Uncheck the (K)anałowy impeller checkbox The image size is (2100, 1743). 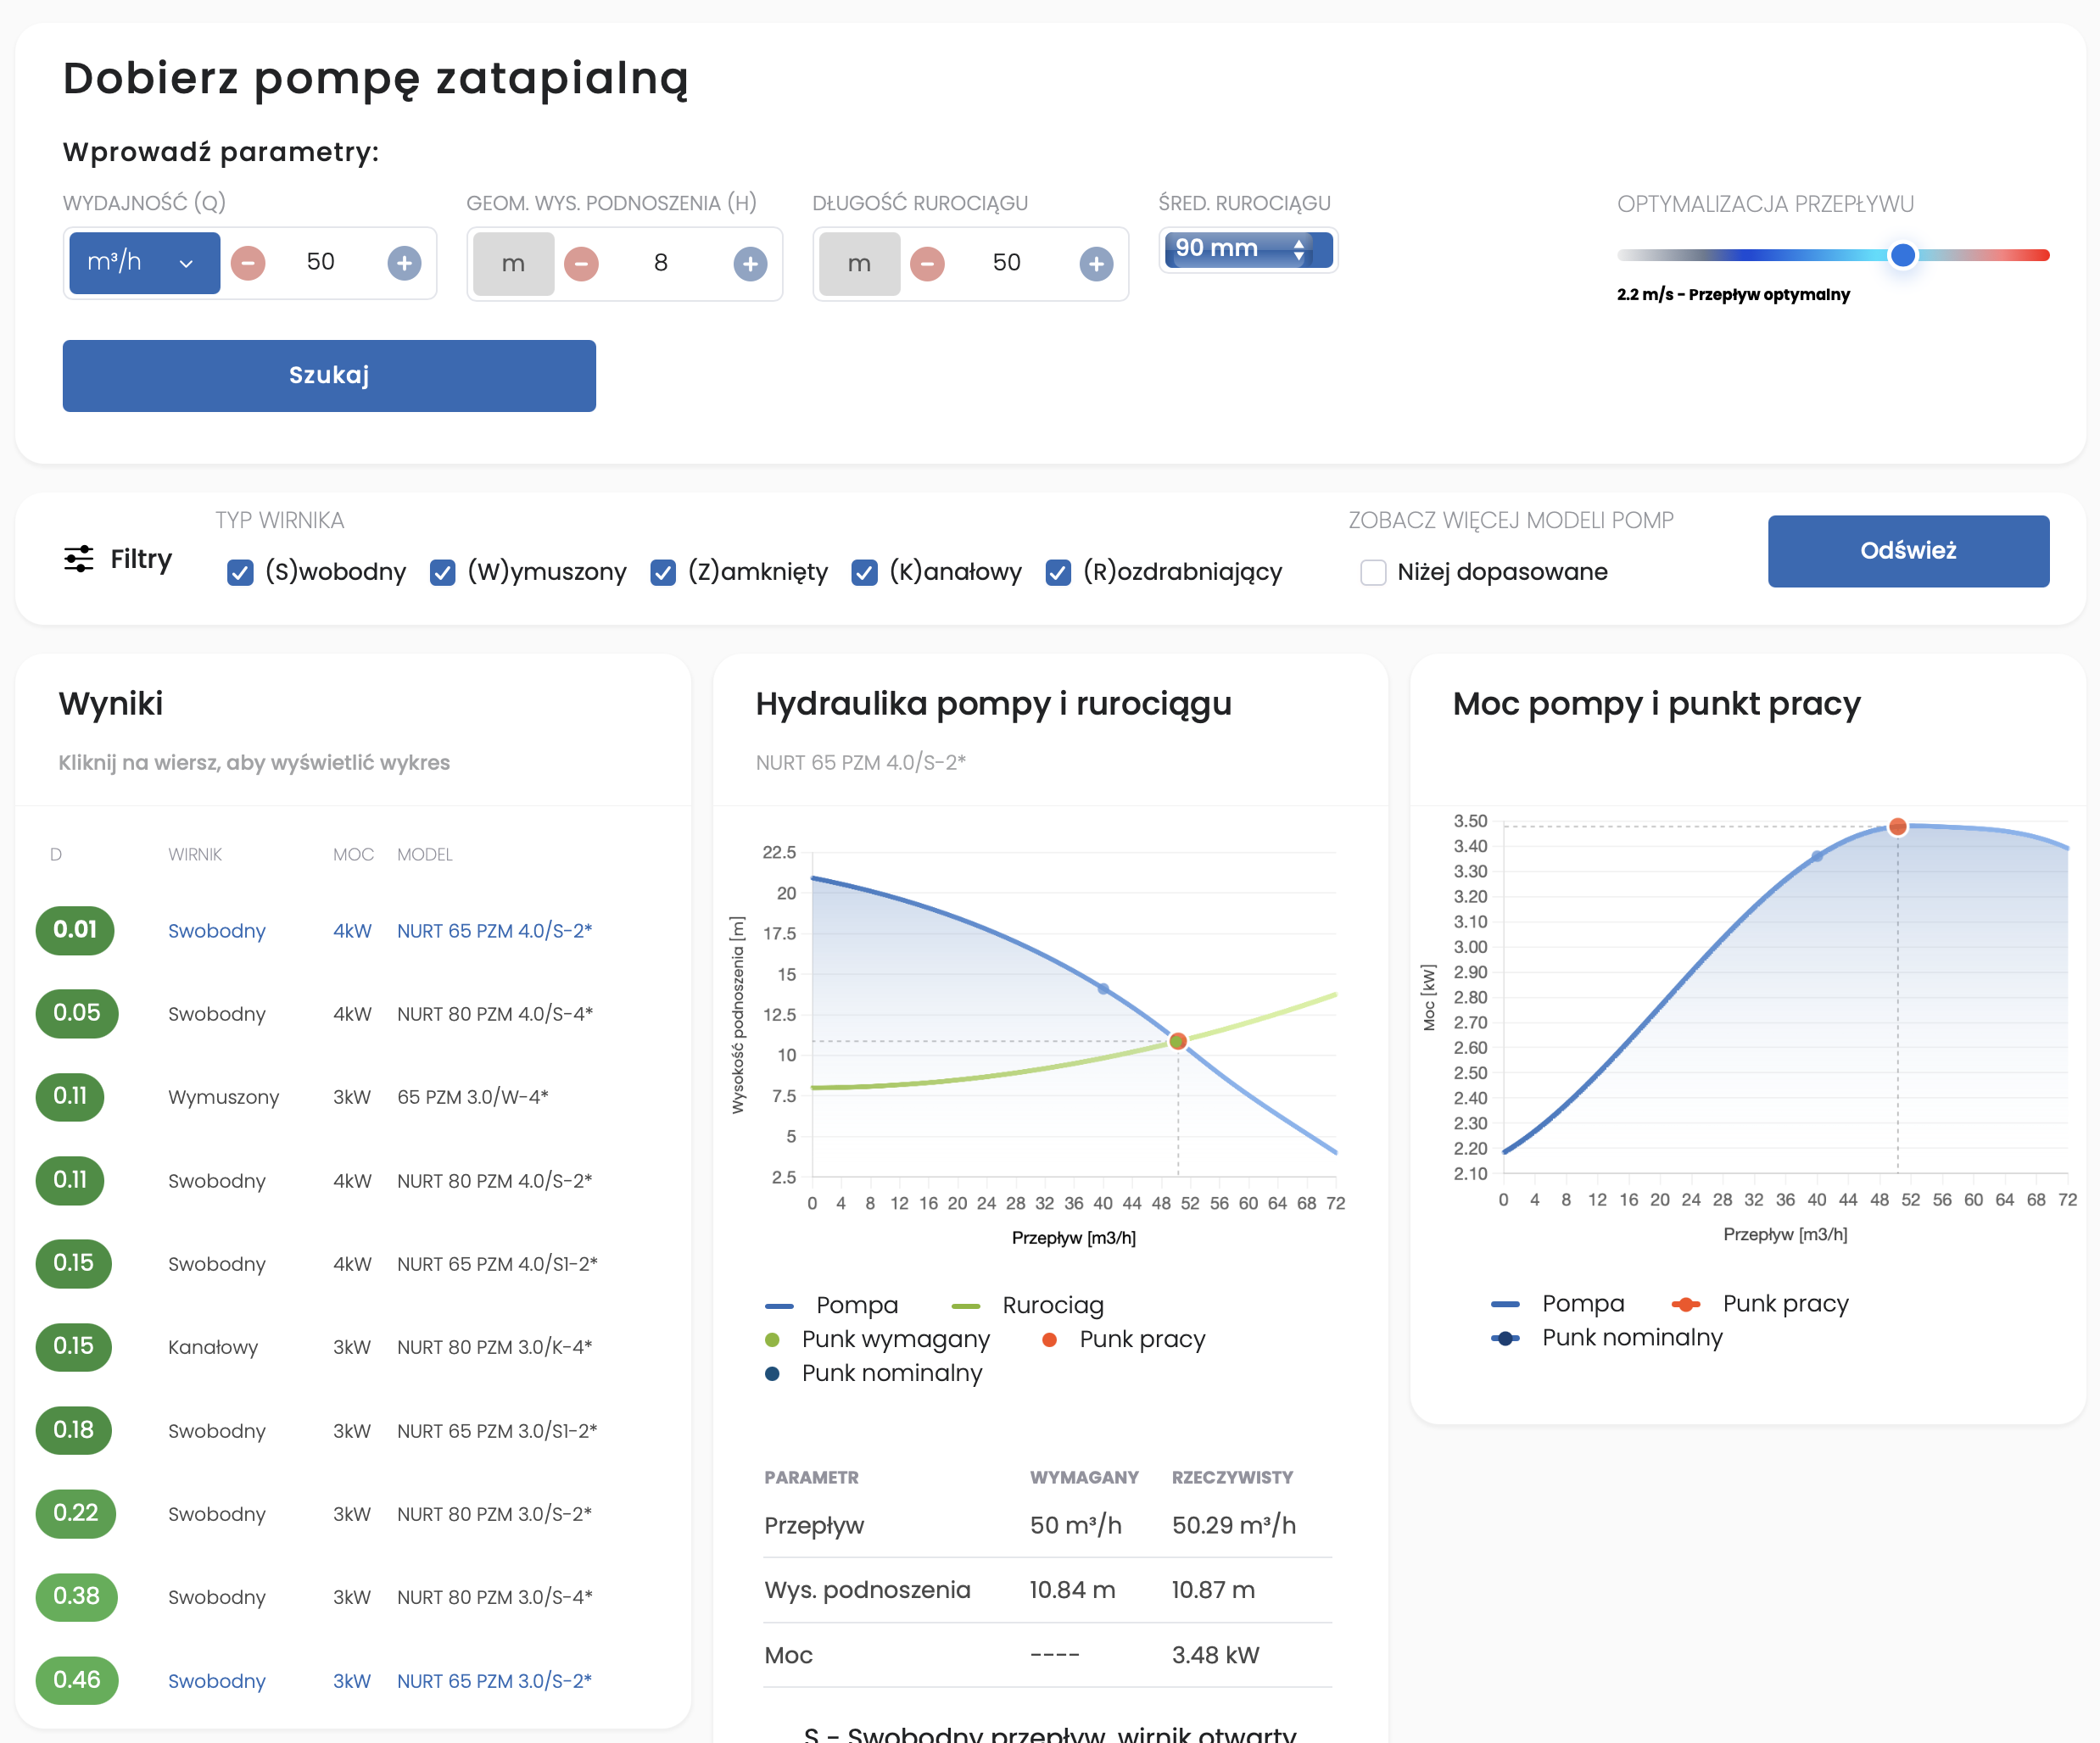[864, 573]
